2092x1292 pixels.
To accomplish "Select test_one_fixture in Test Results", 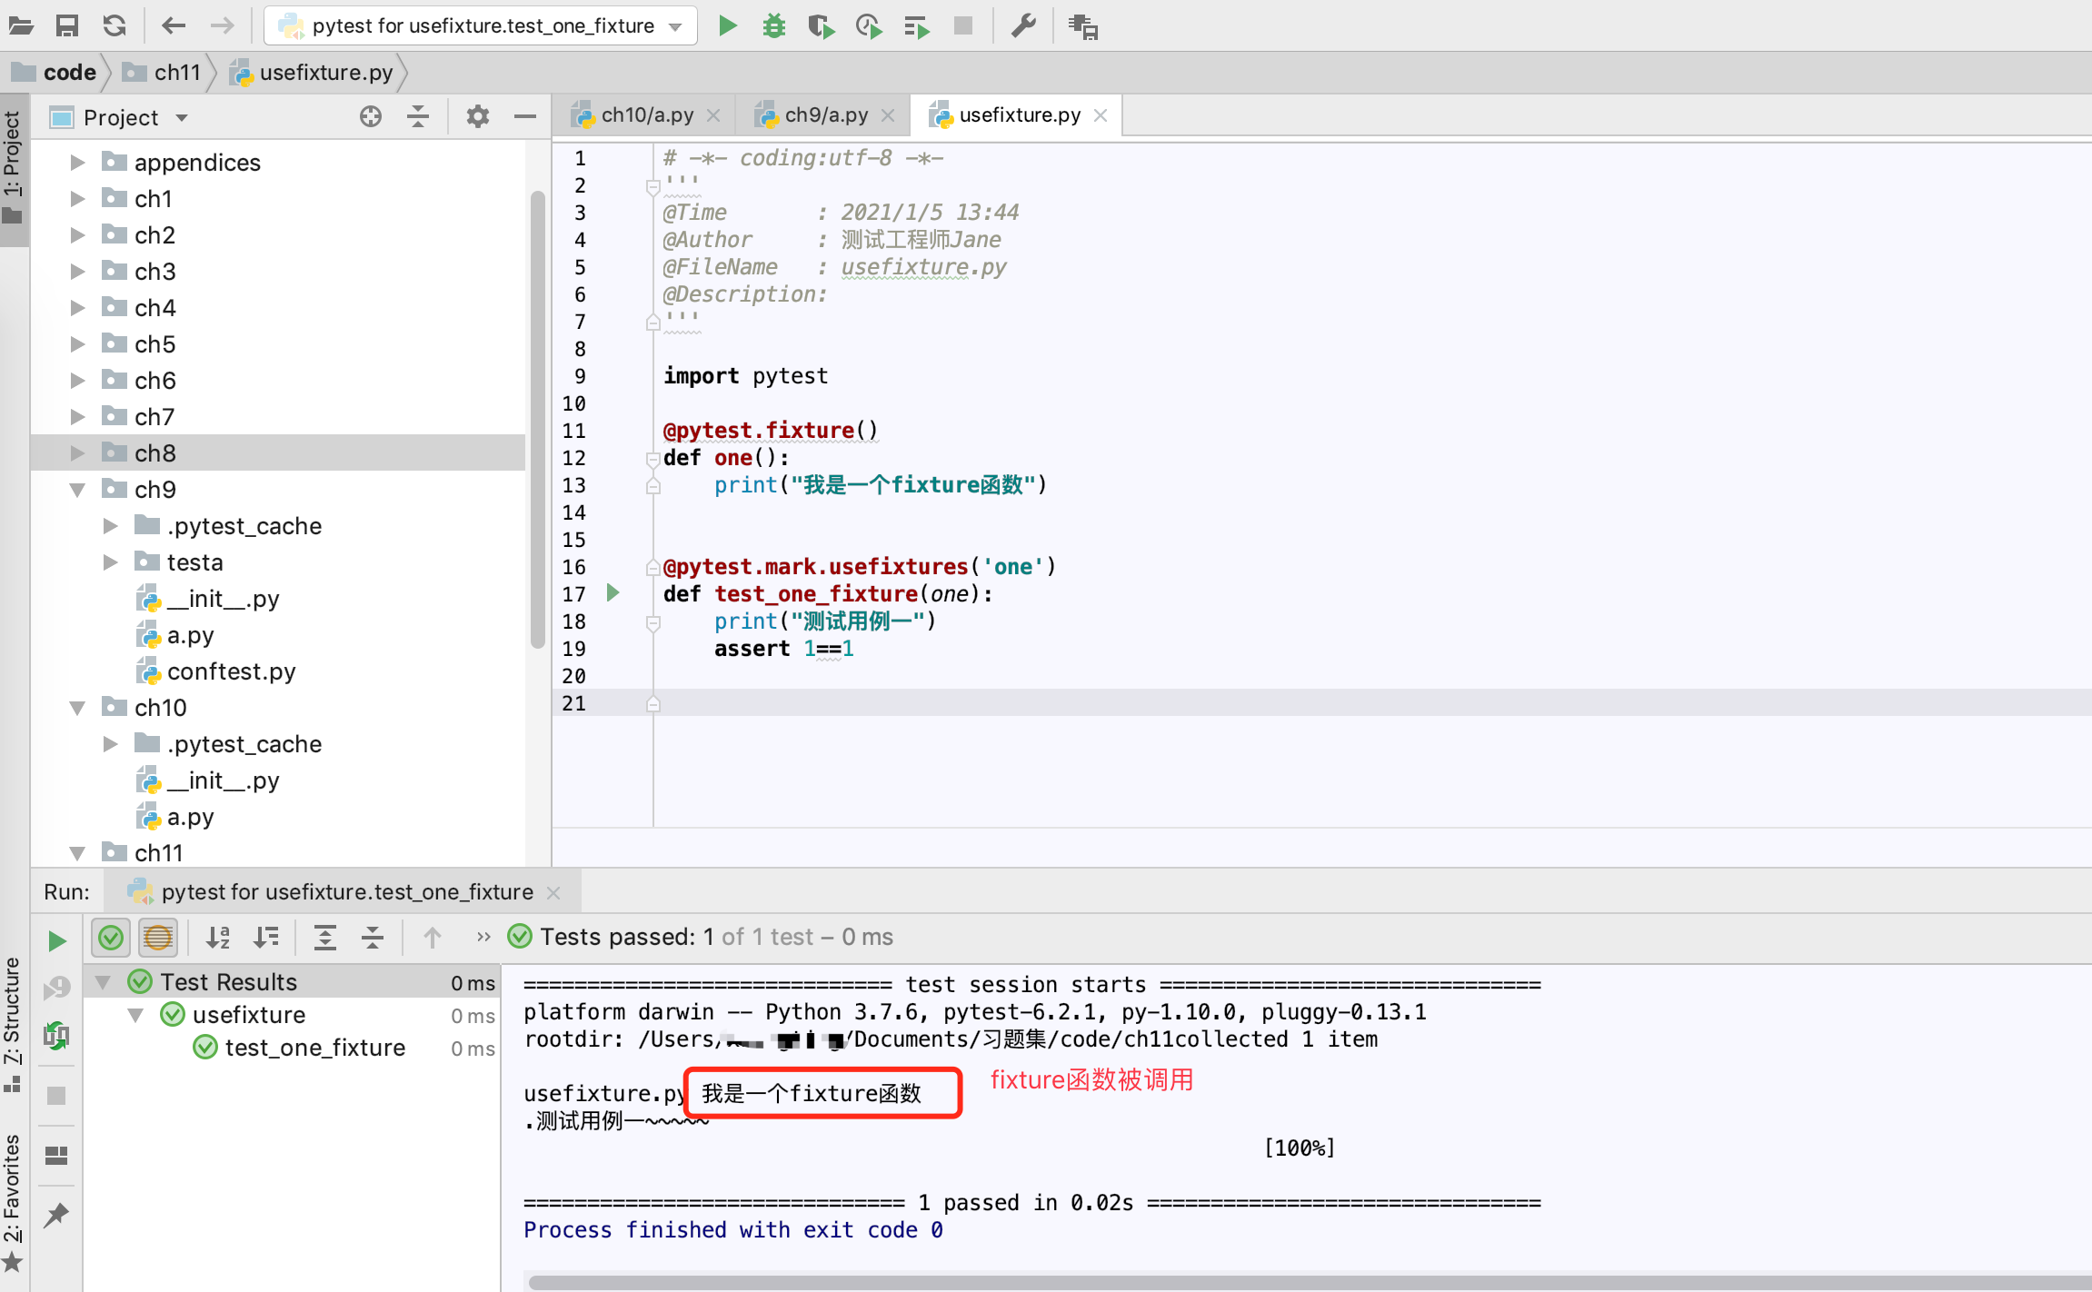I will [x=314, y=1048].
